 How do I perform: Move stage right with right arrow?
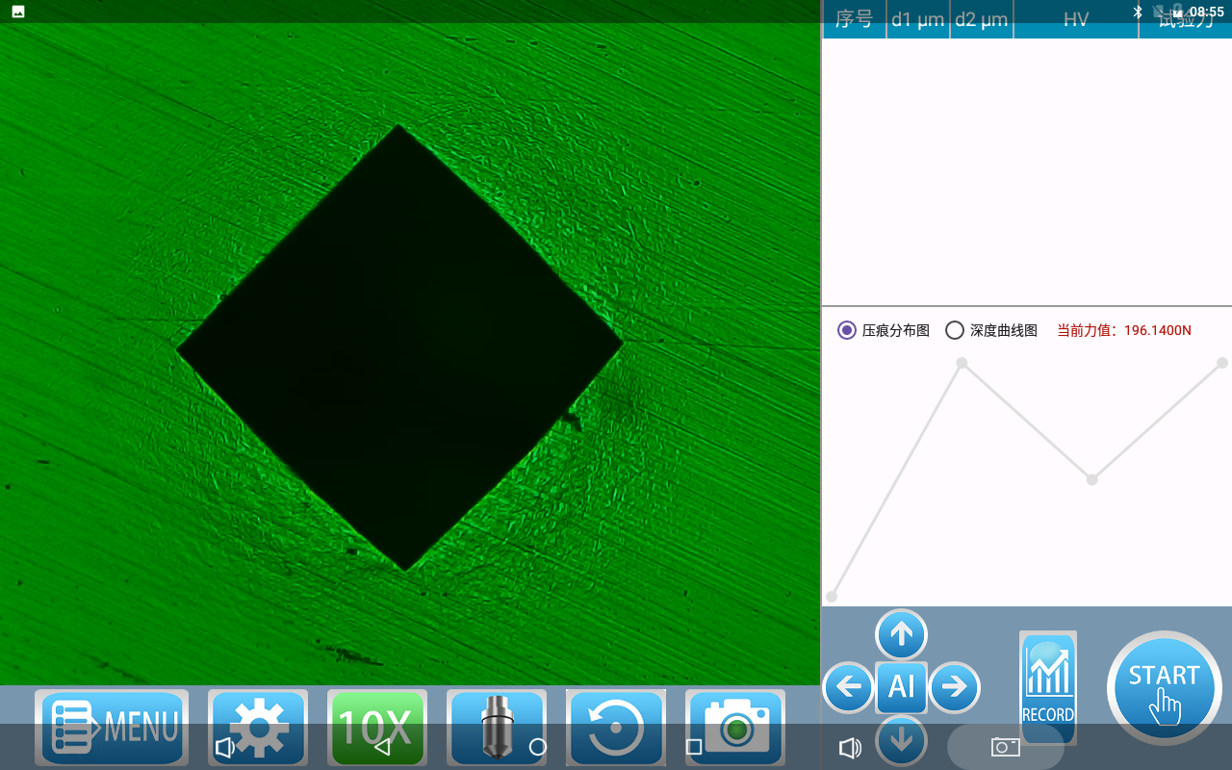tap(954, 687)
